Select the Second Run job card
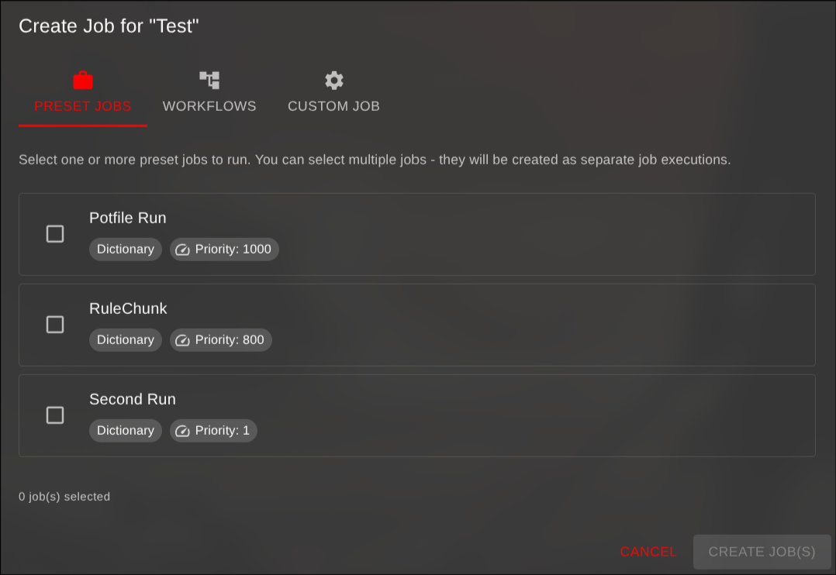The width and height of the screenshot is (836, 575). click(x=417, y=415)
